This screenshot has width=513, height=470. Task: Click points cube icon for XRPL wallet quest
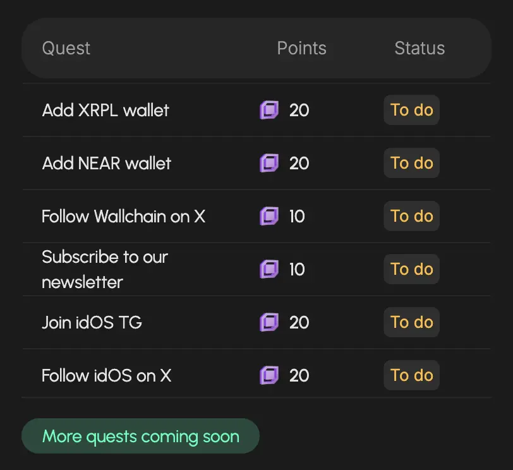coord(269,111)
